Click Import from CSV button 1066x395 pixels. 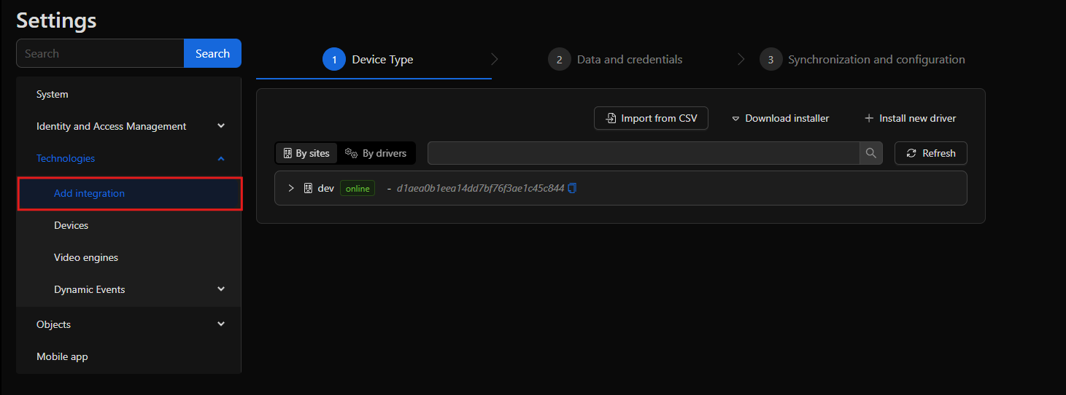651,118
